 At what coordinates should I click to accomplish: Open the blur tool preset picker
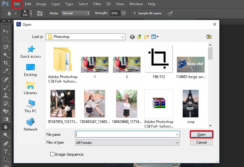pyautogui.click(x=16, y=13)
